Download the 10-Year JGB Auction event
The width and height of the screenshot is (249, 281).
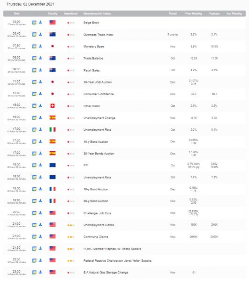point(40,82)
